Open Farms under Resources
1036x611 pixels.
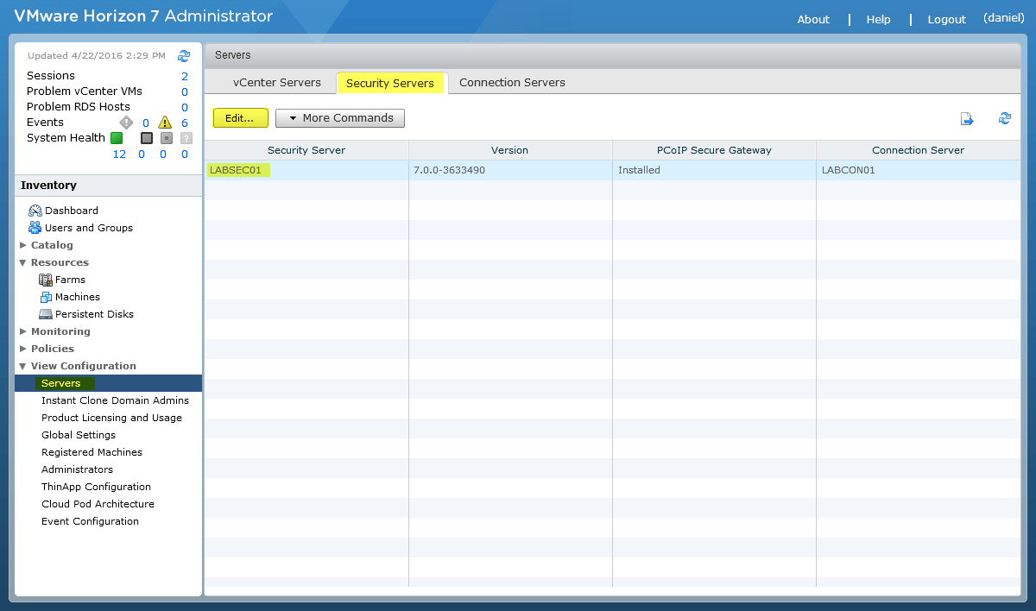point(70,280)
